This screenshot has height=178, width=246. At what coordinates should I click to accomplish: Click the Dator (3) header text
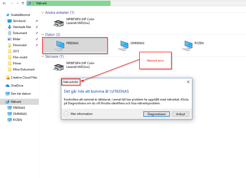point(53,35)
